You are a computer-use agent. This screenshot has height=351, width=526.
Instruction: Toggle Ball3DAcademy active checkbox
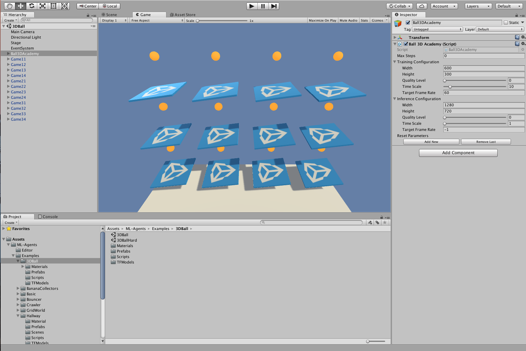[408, 23]
